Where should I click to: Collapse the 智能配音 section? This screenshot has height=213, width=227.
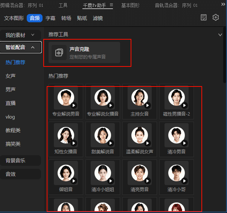21,47
